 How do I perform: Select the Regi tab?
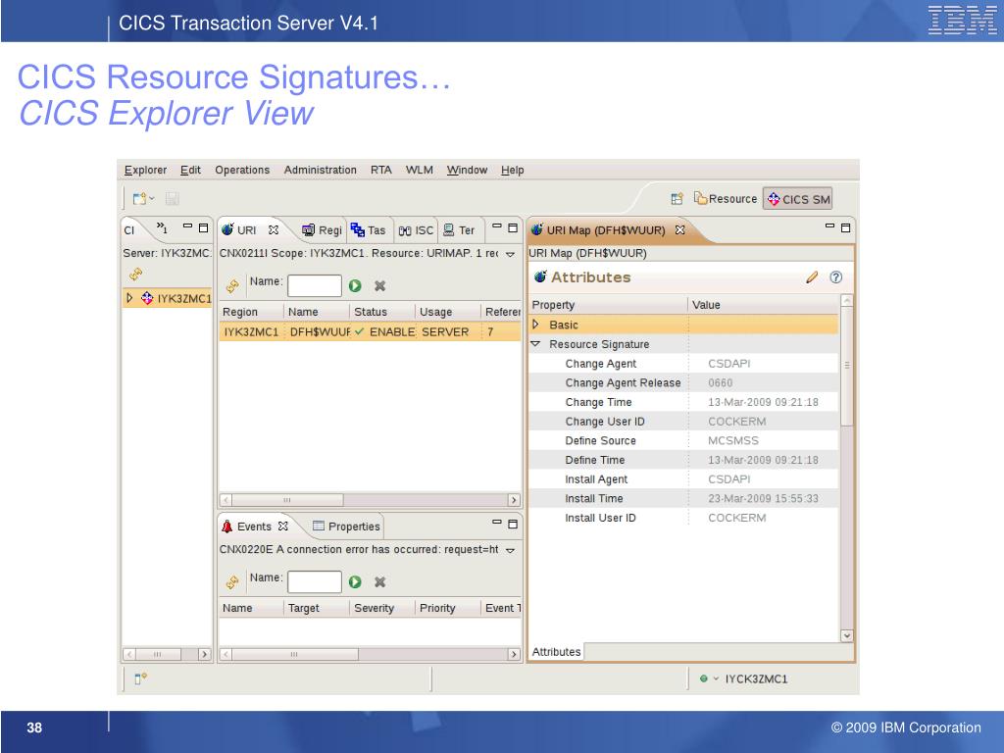click(322, 229)
